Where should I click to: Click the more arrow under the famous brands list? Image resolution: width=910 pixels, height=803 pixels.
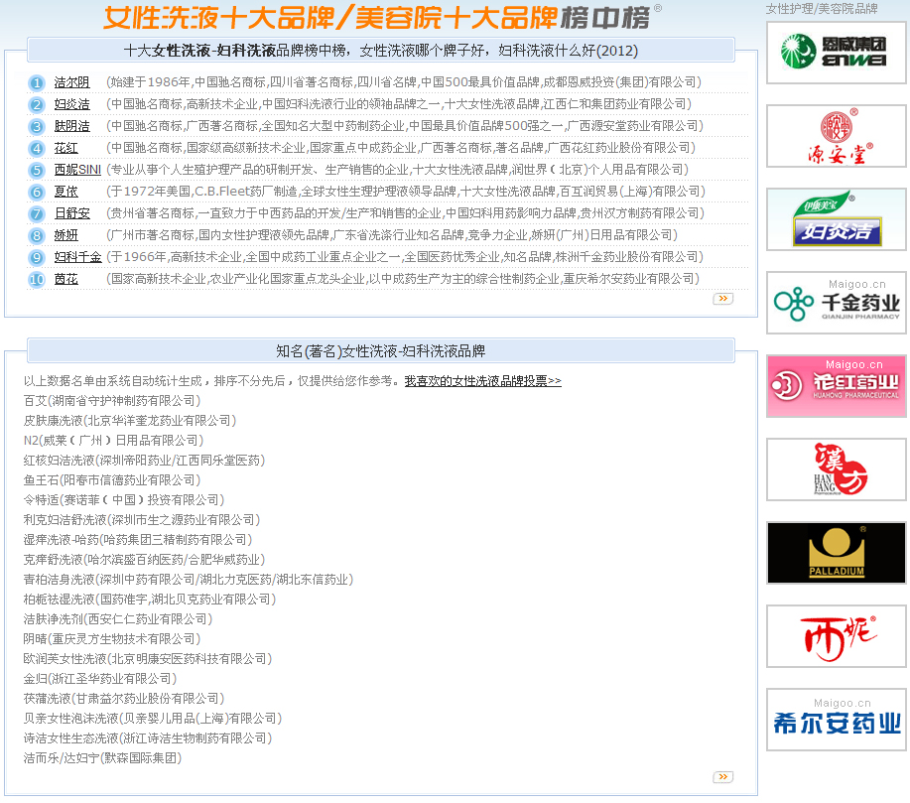click(722, 777)
